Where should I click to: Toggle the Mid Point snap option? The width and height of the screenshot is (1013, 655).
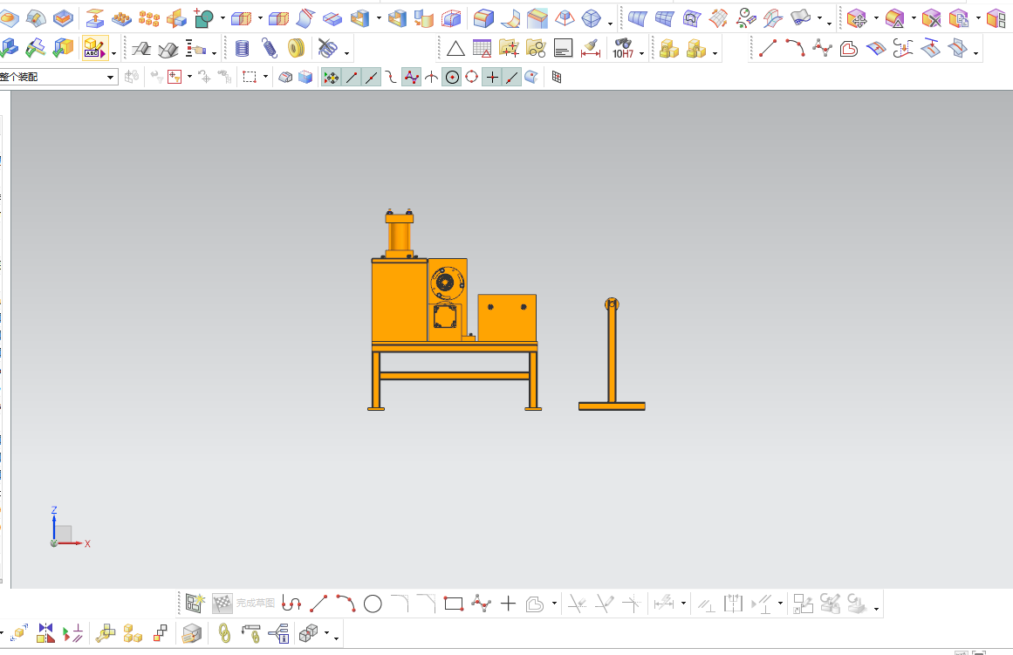[372, 78]
